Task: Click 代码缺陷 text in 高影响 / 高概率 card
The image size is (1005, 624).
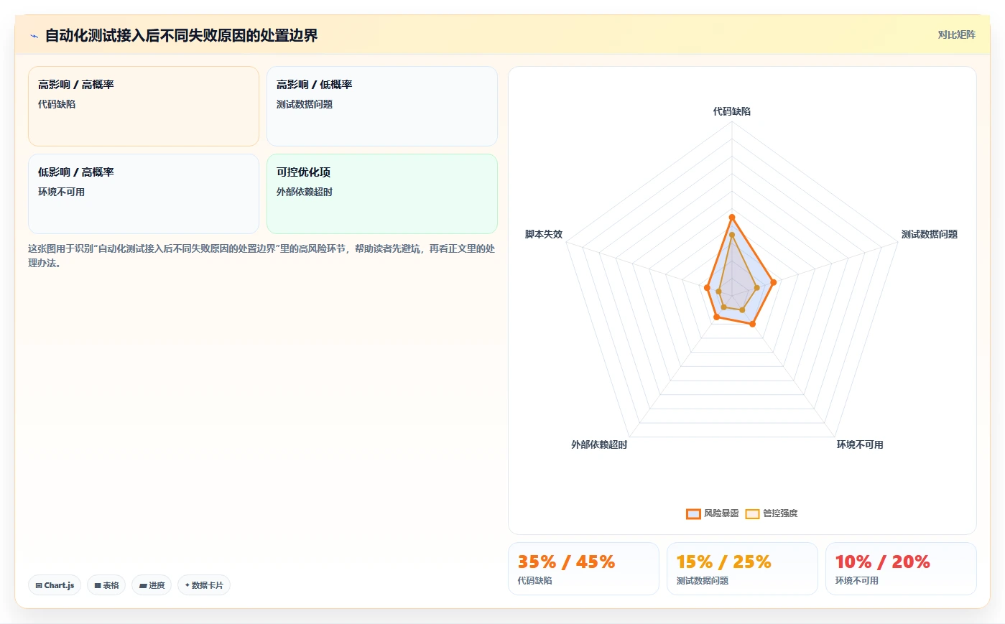Action: (x=57, y=104)
